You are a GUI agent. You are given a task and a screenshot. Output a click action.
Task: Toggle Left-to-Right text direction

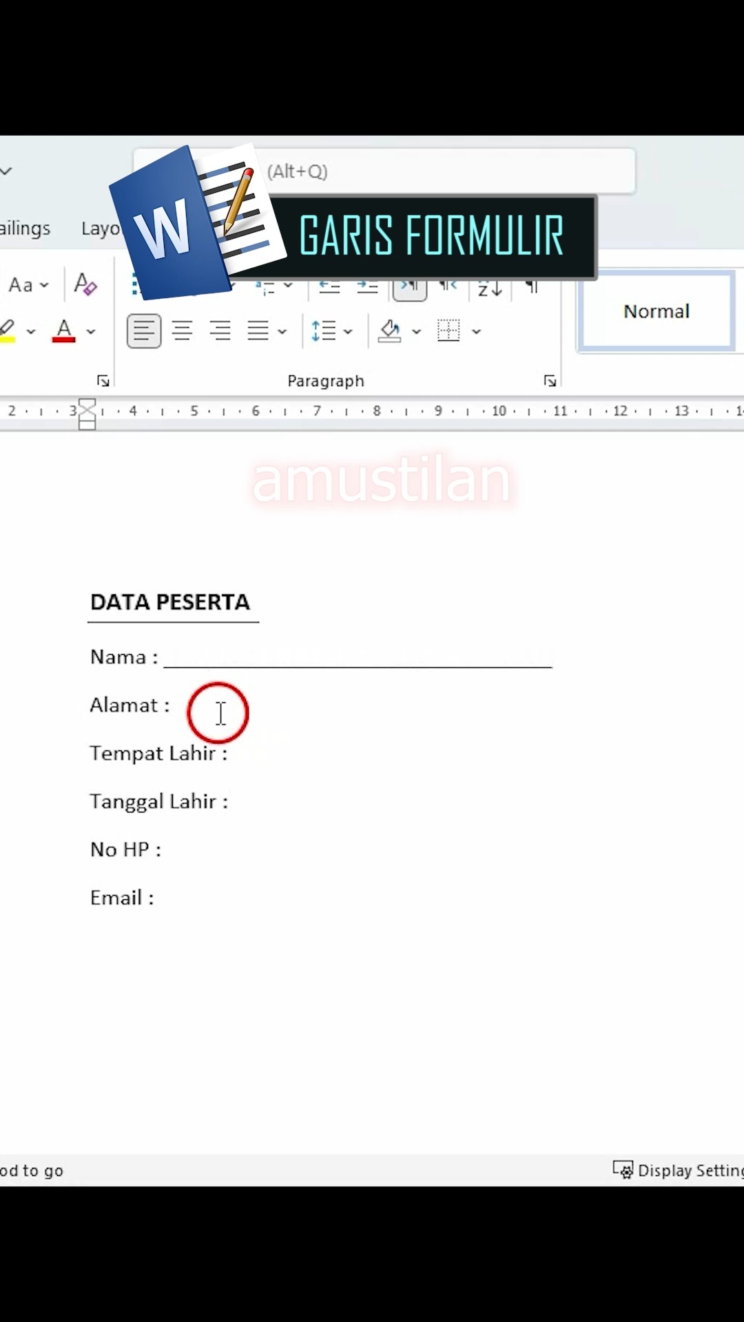click(410, 289)
